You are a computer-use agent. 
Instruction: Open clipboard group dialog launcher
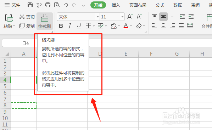pyautogui.click(x=52, y=32)
